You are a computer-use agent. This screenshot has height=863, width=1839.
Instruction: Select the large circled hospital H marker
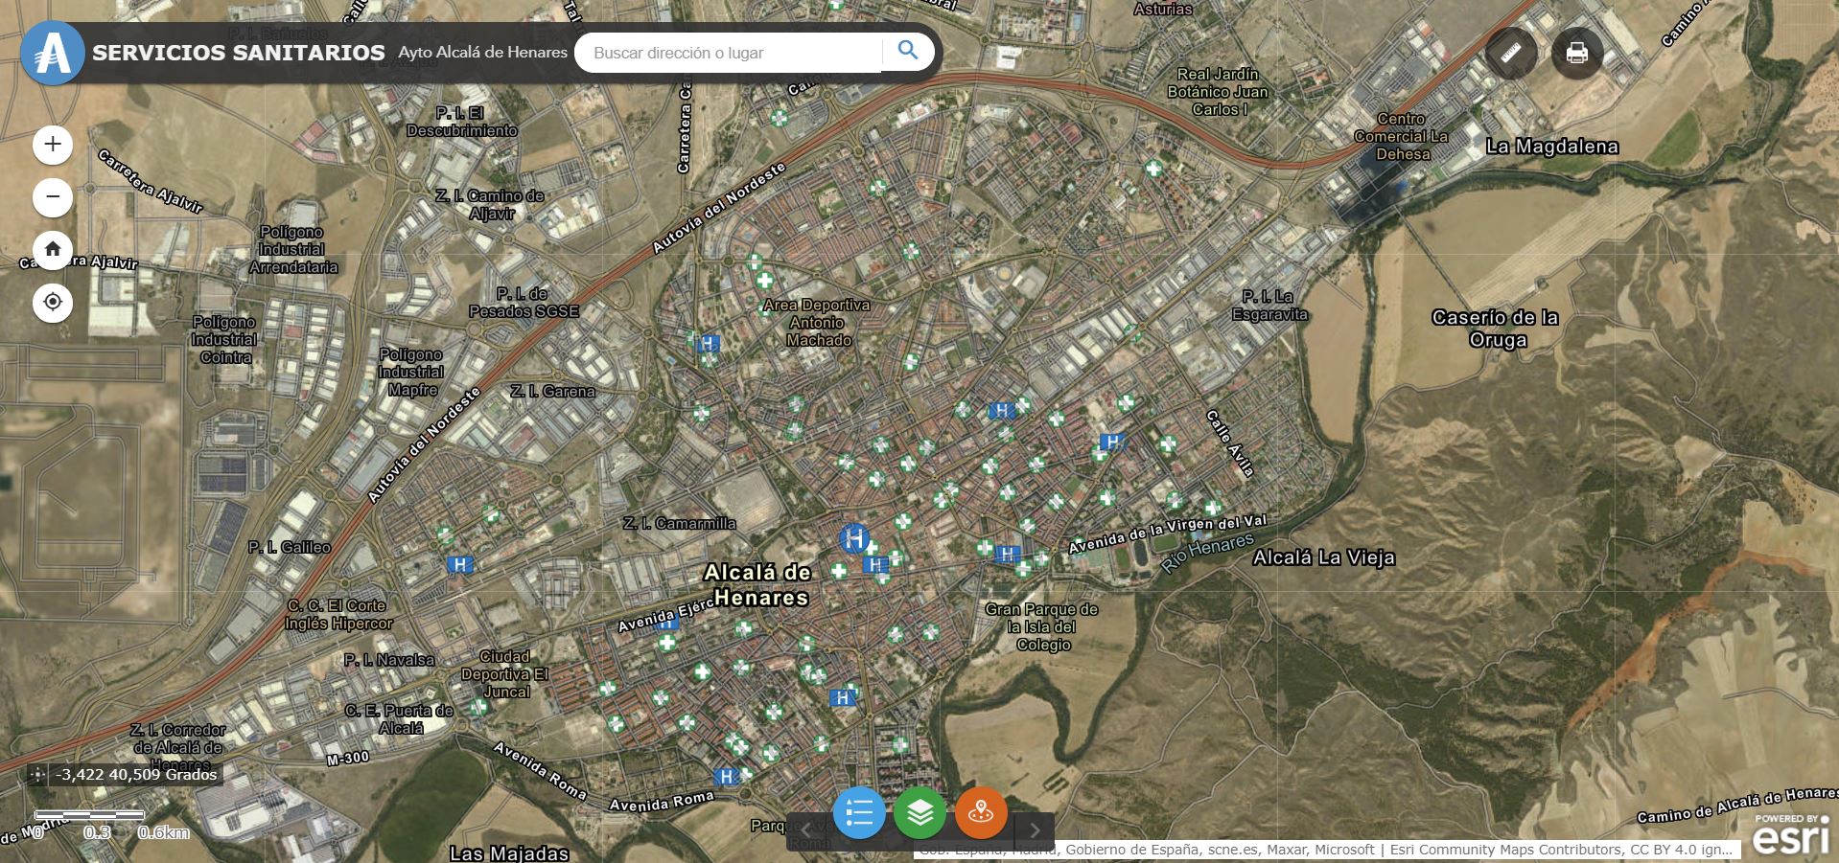[853, 538]
